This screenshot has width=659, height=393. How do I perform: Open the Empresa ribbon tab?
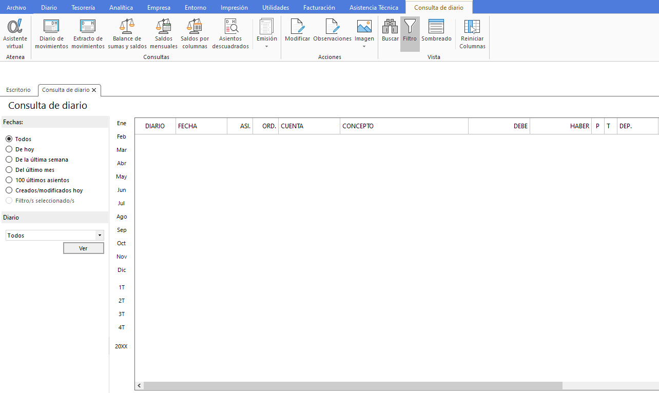click(x=159, y=8)
